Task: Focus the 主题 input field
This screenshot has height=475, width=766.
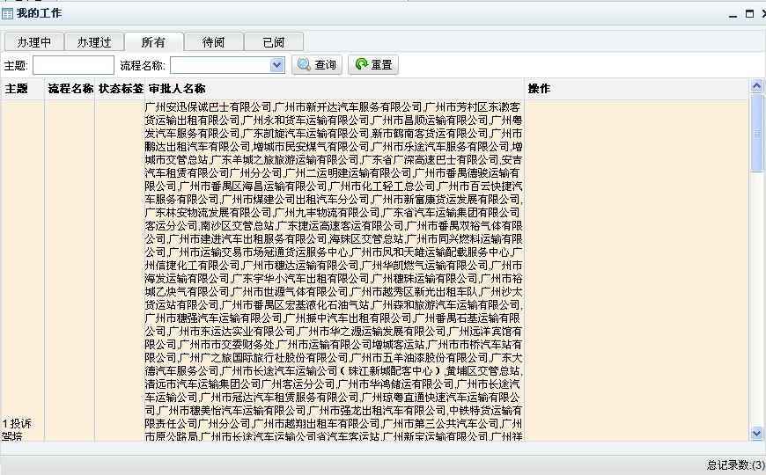Action: tap(73, 65)
